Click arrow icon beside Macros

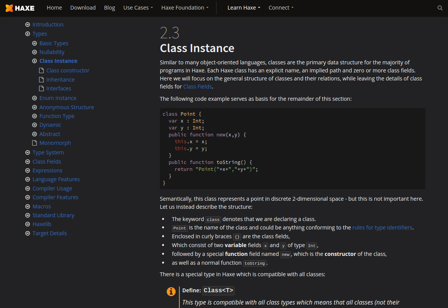coord(28,206)
